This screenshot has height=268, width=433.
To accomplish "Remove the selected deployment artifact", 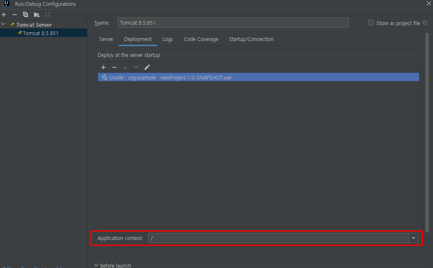I will point(114,67).
